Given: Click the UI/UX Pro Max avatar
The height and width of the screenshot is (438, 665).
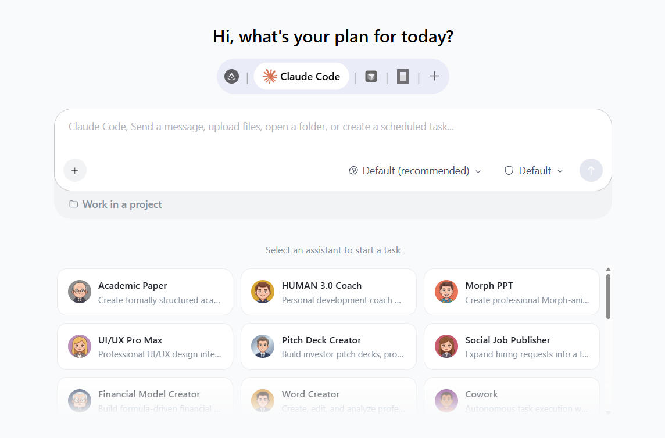Looking at the screenshot, I should click(x=80, y=346).
